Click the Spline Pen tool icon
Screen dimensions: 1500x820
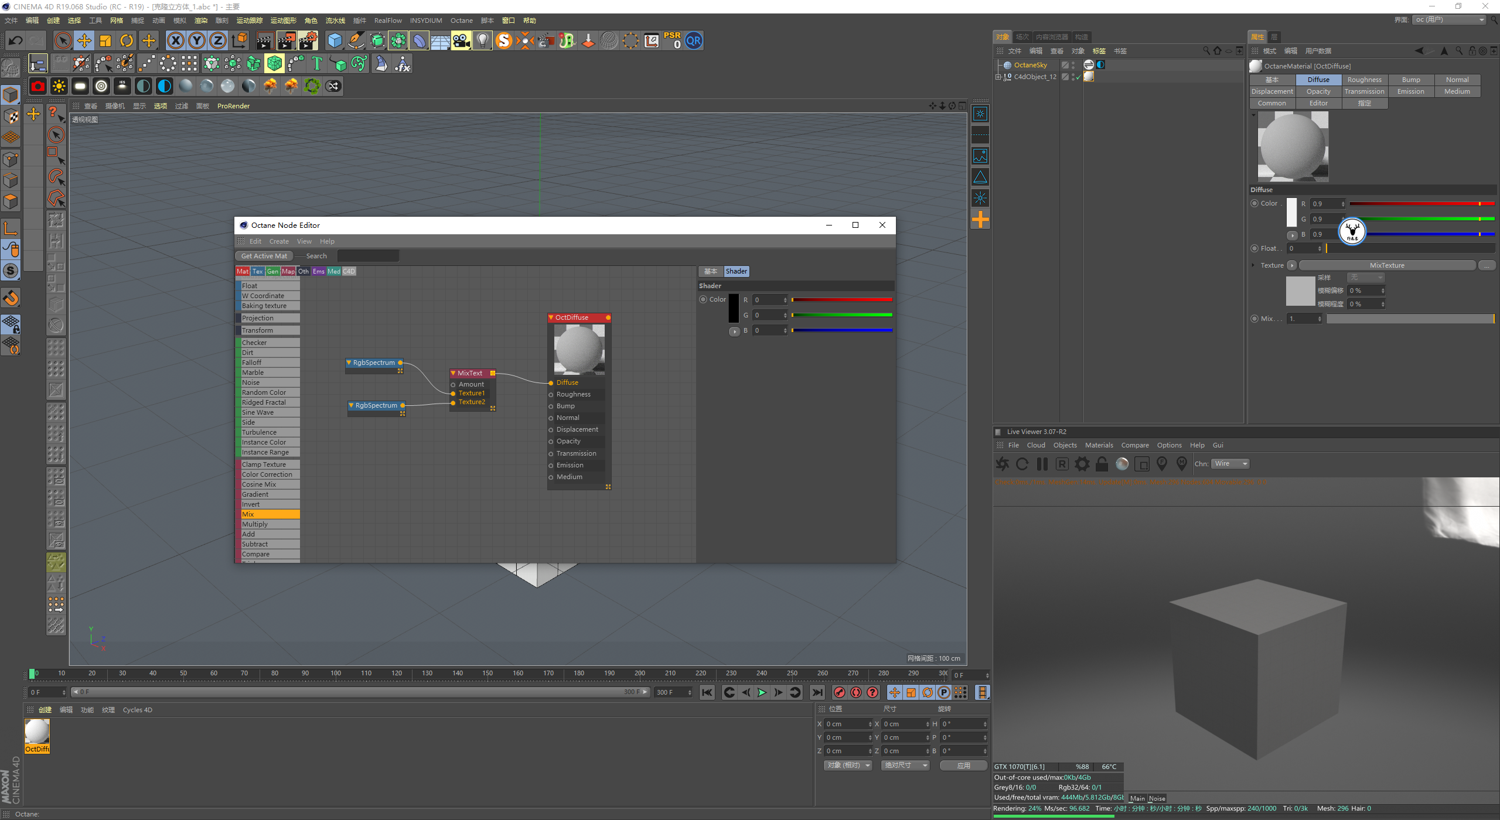pyautogui.click(x=356, y=41)
